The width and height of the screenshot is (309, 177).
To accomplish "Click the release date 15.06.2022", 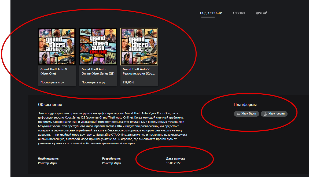I will pyautogui.click(x=174, y=163).
